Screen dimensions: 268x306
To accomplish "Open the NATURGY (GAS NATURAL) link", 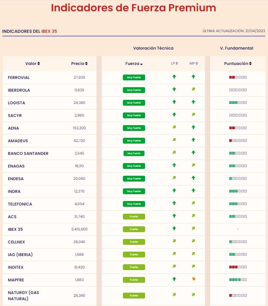I will click(23, 296).
